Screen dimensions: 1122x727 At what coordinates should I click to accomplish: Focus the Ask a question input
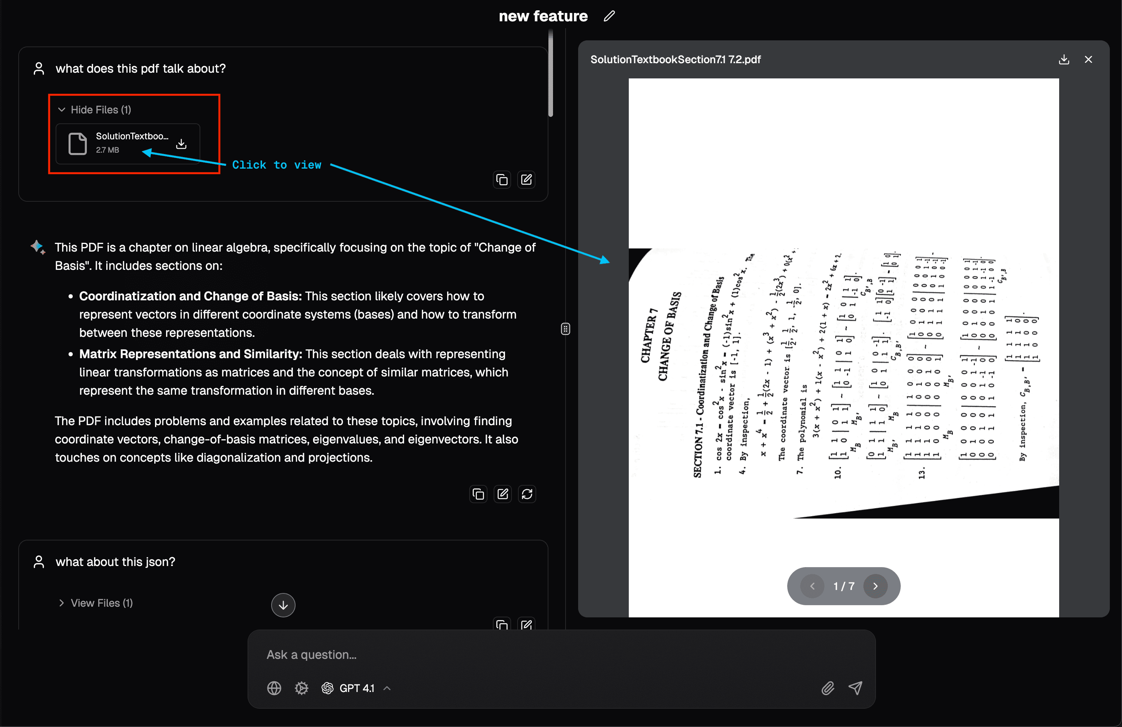pos(561,655)
